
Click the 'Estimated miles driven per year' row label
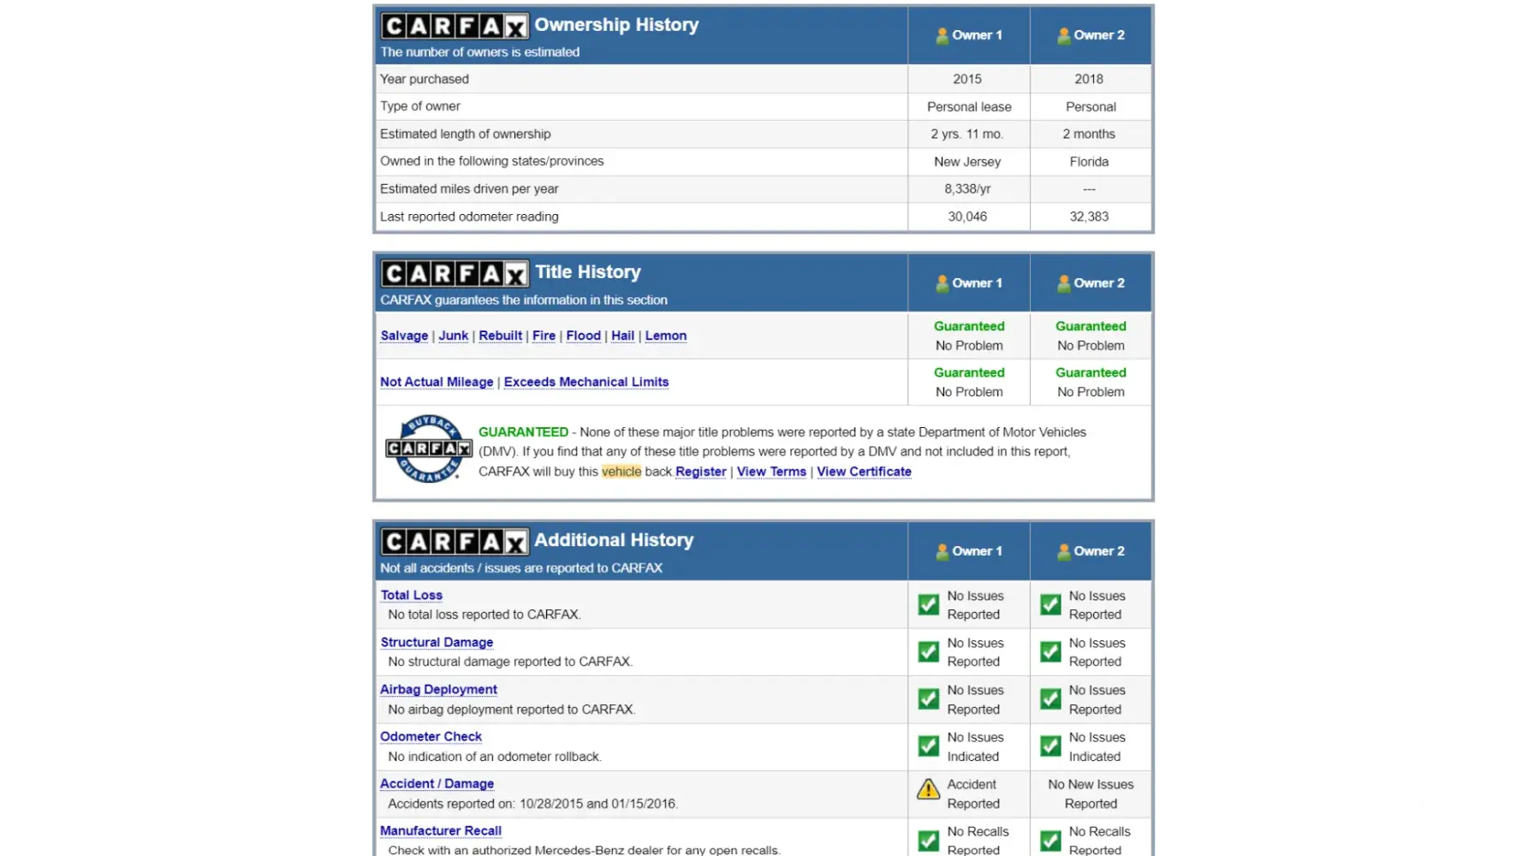pyautogui.click(x=469, y=189)
